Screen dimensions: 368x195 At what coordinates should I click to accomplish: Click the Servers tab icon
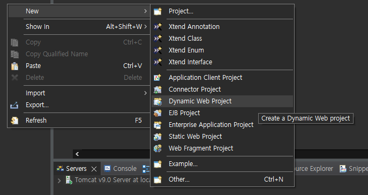click(61, 168)
